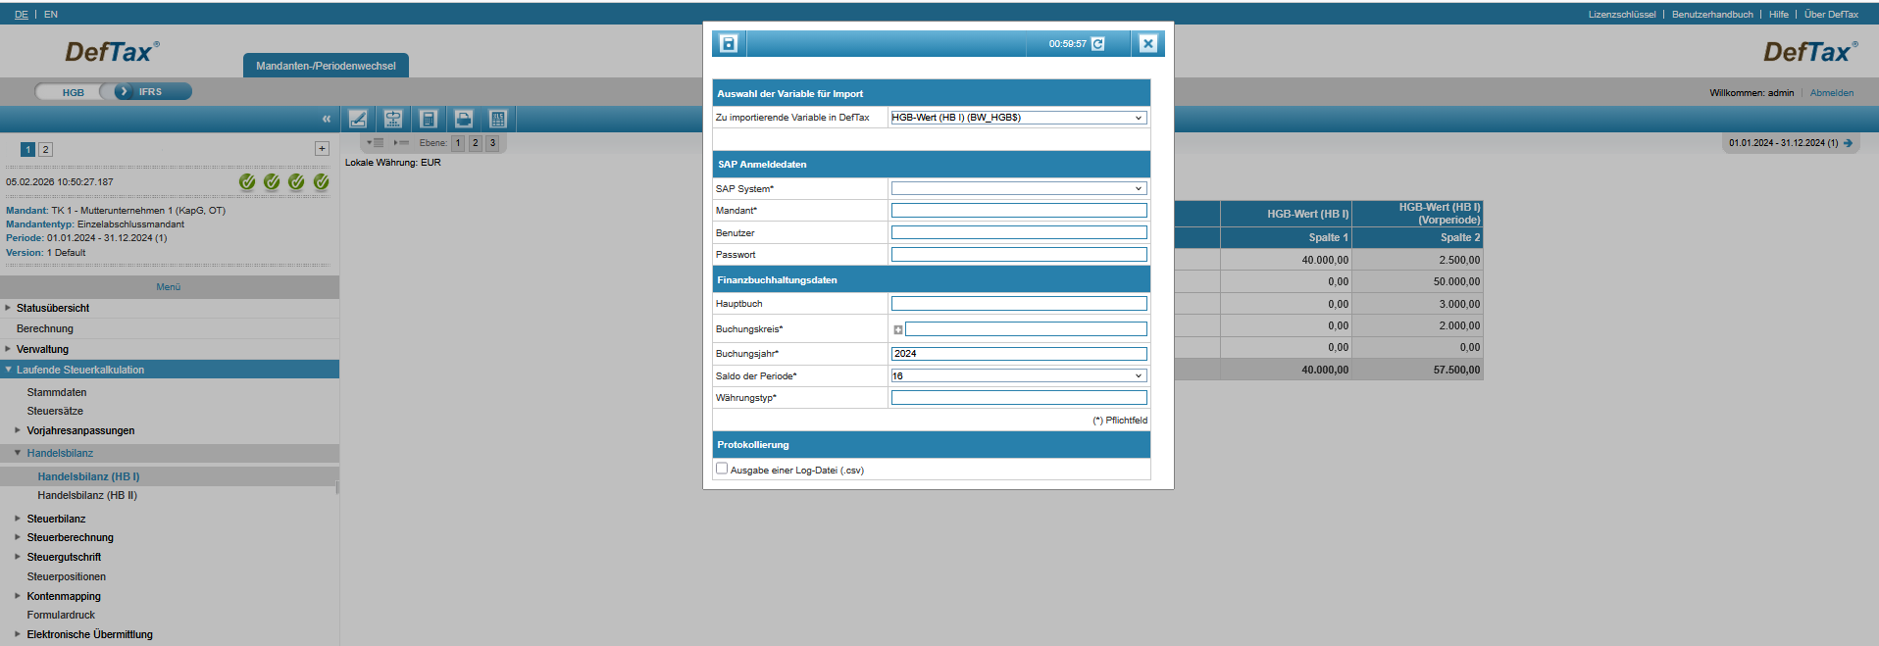Open Benutzerhandbuch link

click(x=1712, y=15)
